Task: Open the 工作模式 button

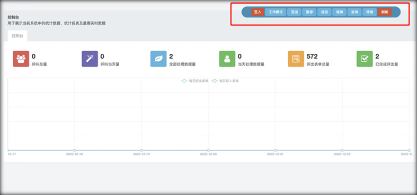Action: pyautogui.click(x=276, y=12)
